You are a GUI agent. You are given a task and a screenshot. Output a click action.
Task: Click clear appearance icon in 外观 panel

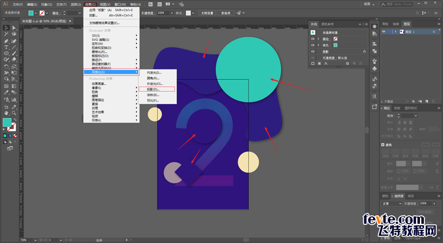(348, 64)
